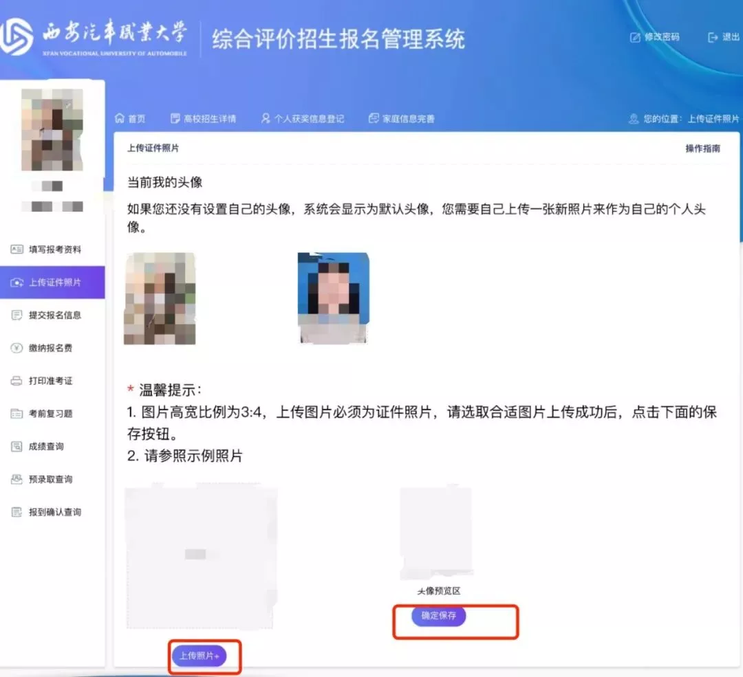Image resolution: width=743 pixels, height=677 pixels.
Task: Click the printer icon beside 打印准考证
Action: (x=16, y=380)
